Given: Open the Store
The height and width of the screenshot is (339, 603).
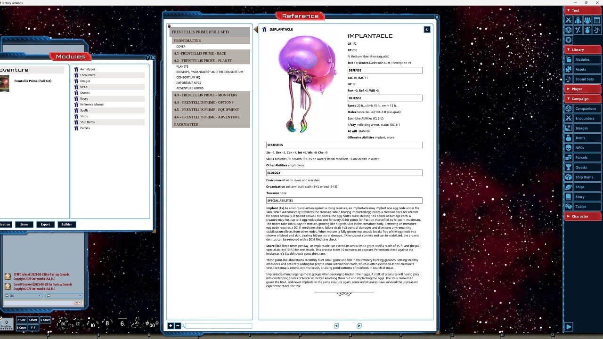Looking at the screenshot, I should click(24, 224).
